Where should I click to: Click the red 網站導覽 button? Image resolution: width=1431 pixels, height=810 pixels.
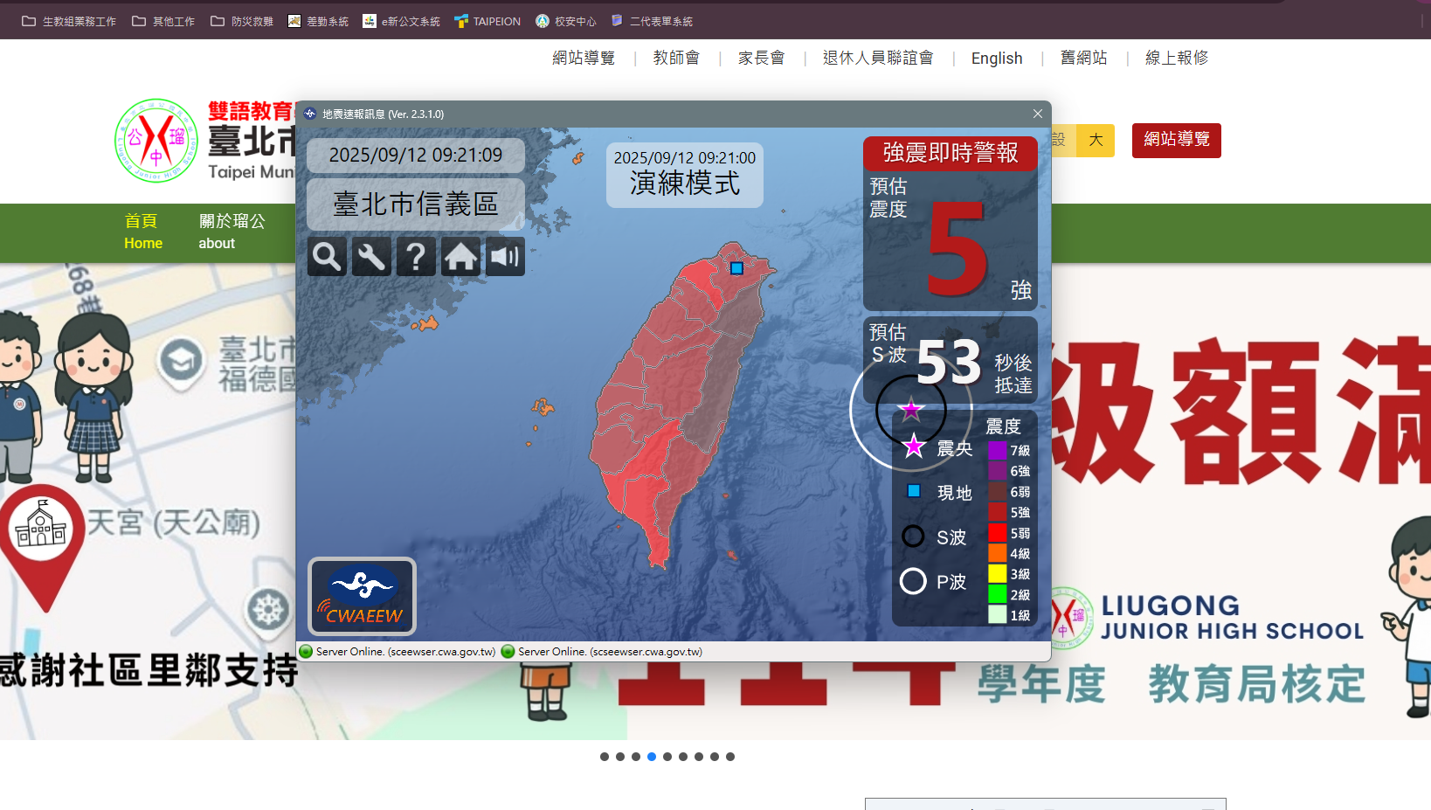pyautogui.click(x=1176, y=140)
